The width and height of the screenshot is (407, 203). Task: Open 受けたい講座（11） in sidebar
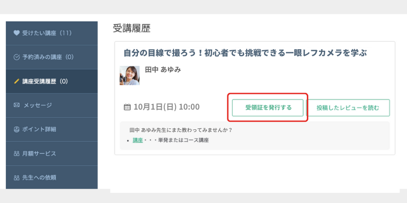52,33
